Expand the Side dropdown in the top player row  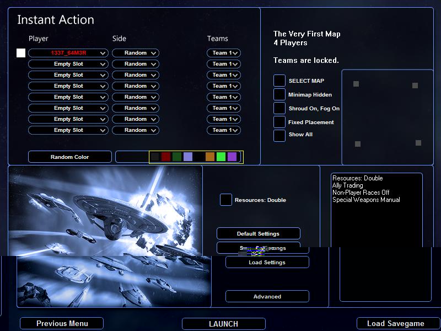(136, 53)
